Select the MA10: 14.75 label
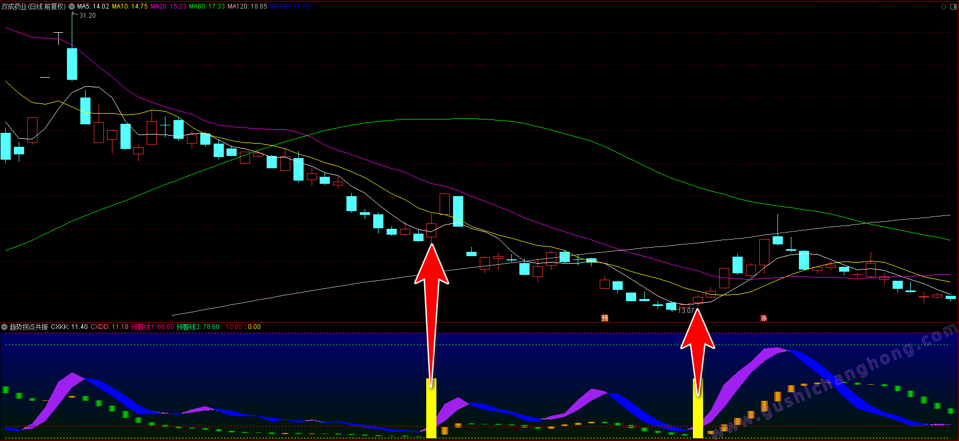 coord(130,6)
